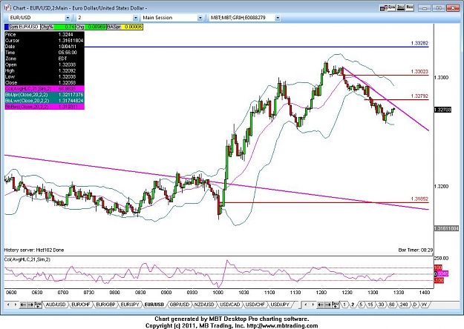Switch to the USD/CHF tab
Viewport: 464px width, 329px height.
click(x=255, y=305)
